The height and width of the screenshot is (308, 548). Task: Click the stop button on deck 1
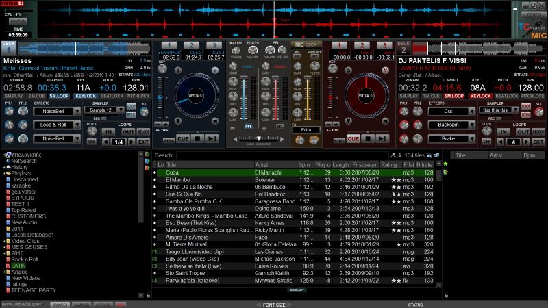click(197, 139)
